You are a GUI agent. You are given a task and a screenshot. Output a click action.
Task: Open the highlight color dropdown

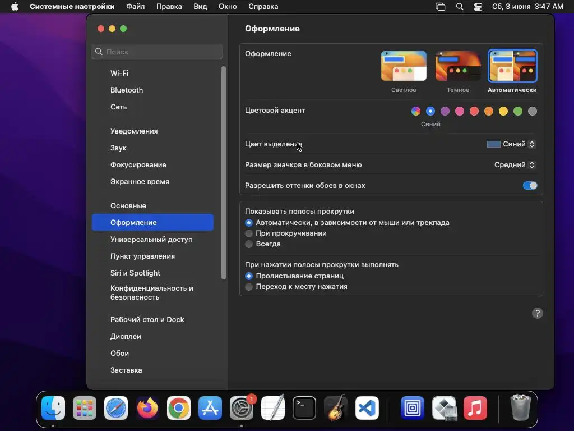[x=511, y=144]
